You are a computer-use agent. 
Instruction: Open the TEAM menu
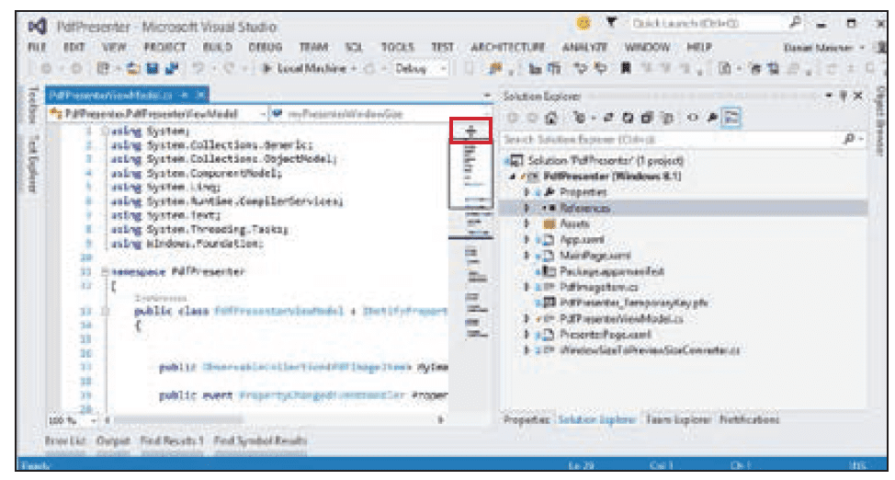[313, 48]
